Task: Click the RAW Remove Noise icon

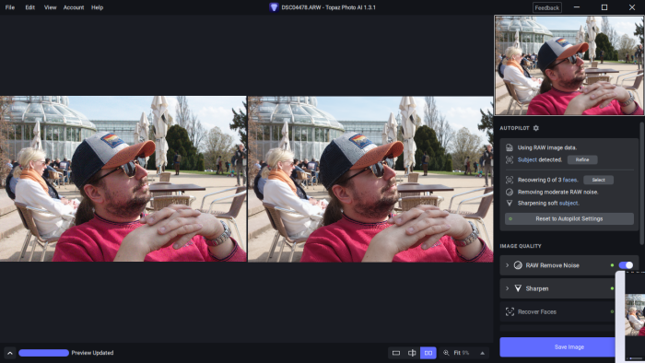Action: pos(518,265)
